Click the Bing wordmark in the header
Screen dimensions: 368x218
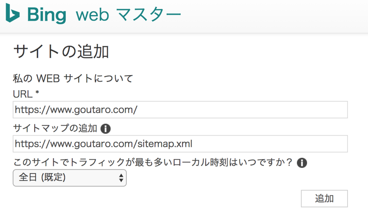click(x=47, y=15)
